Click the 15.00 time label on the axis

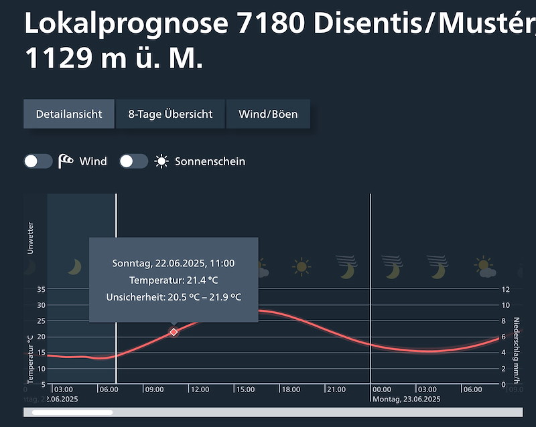click(x=245, y=390)
